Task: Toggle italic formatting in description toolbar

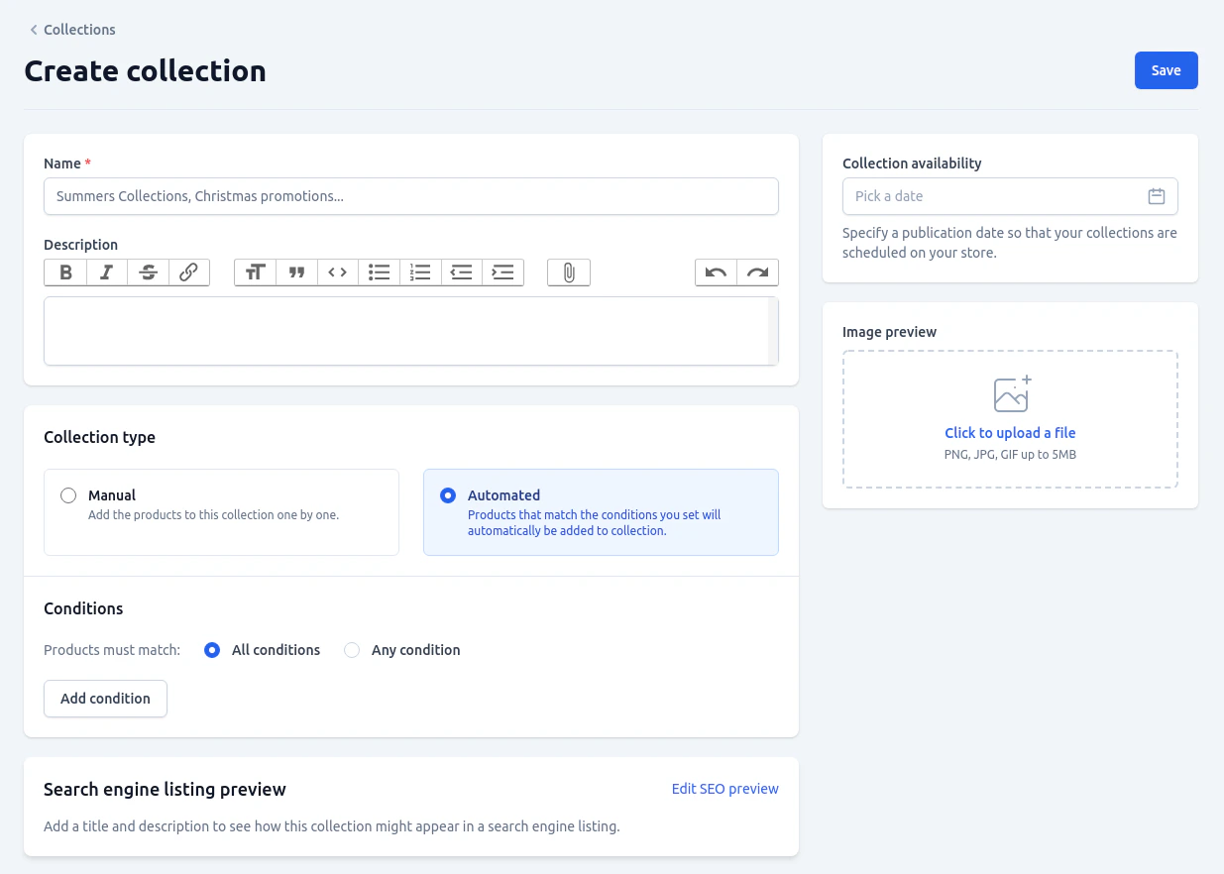Action: pyautogui.click(x=107, y=273)
